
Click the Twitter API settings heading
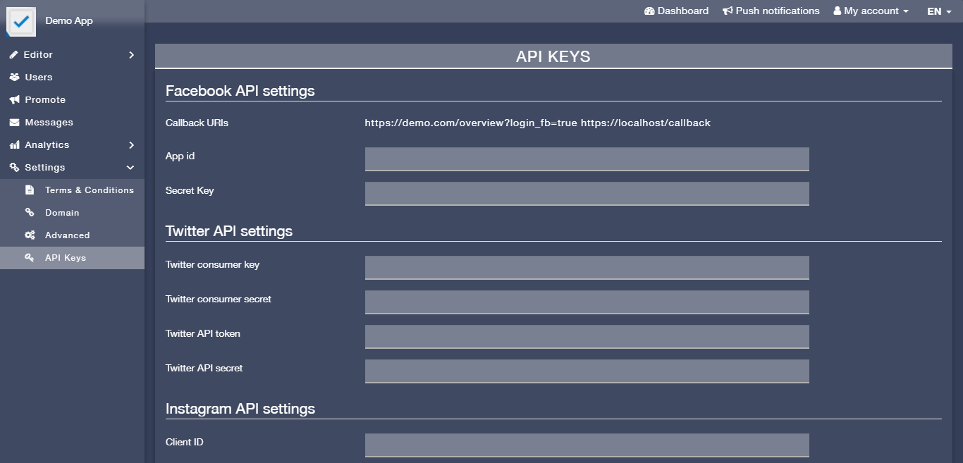(229, 231)
